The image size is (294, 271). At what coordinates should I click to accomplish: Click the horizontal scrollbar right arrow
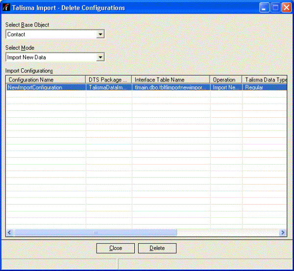click(x=283, y=233)
